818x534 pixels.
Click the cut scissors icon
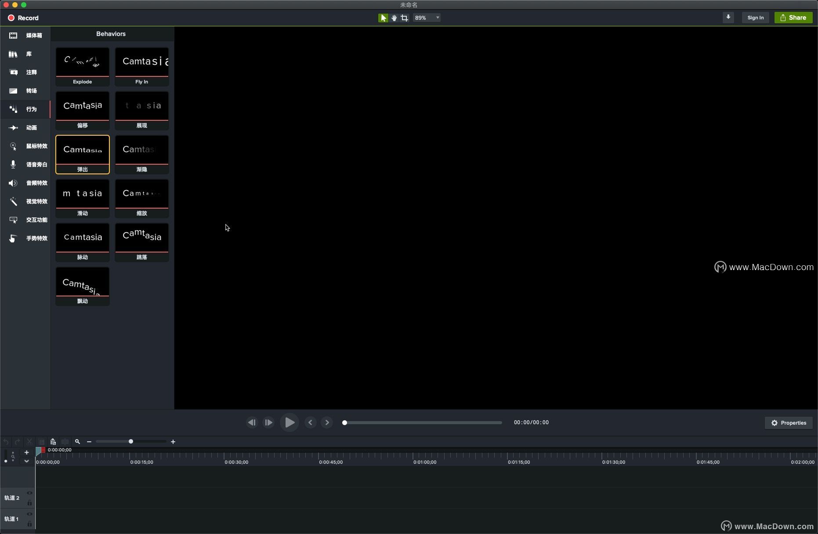pyautogui.click(x=29, y=442)
